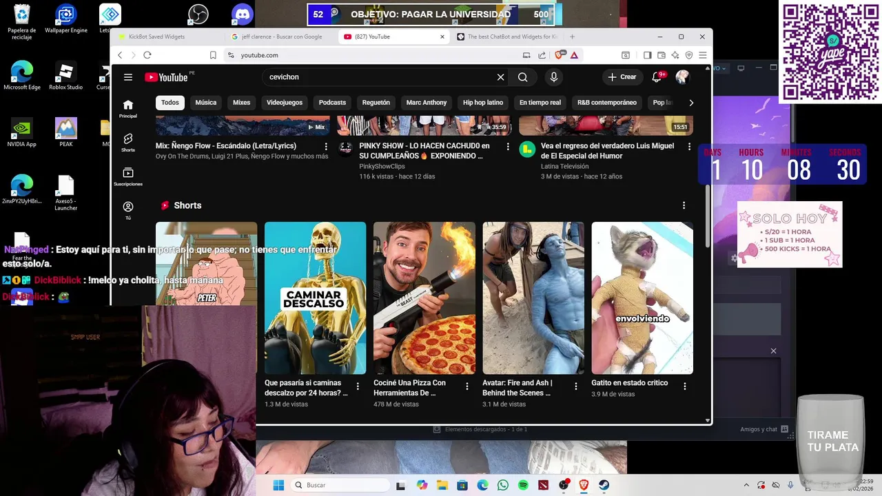Open the Brave Wallet icon
This screenshot has width=882, height=496.
(661, 55)
